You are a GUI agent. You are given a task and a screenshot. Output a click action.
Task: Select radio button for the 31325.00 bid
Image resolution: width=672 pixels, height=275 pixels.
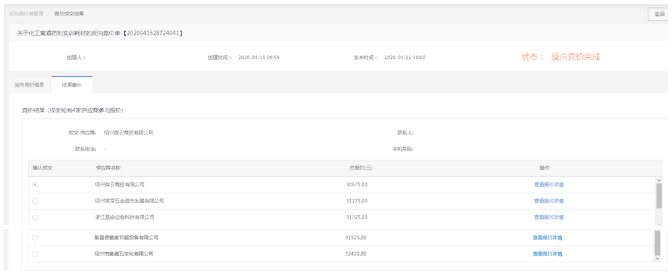35,217
